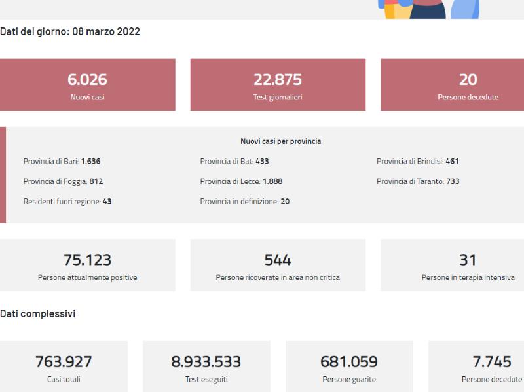Viewport: 524px width, 392px height.
Task: Click the 75.123 Persone attualmente positive card
Action: point(88,265)
